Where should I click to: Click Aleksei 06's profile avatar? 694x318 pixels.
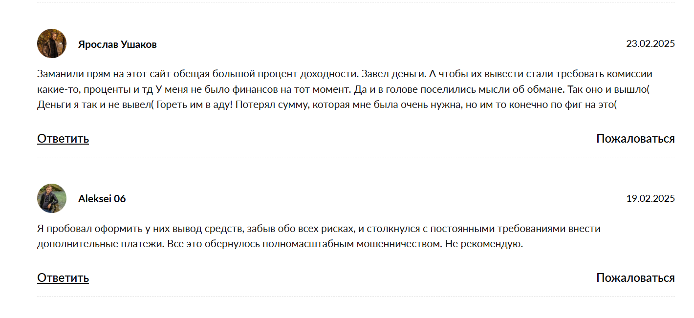[52, 198]
